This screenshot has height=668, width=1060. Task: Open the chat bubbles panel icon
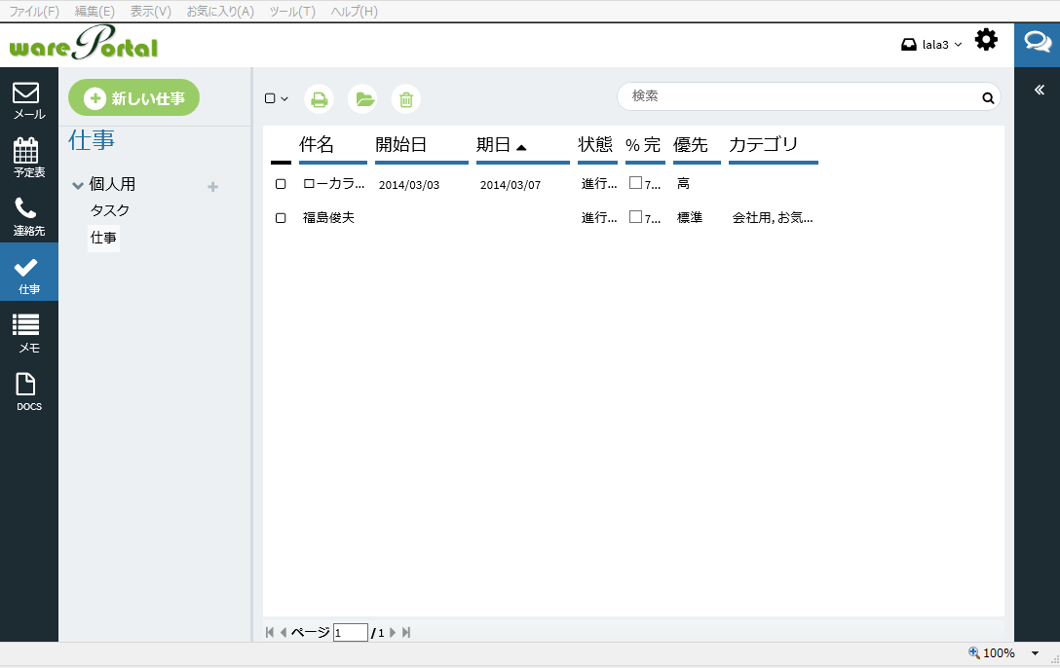click(x=1037, y=44)
